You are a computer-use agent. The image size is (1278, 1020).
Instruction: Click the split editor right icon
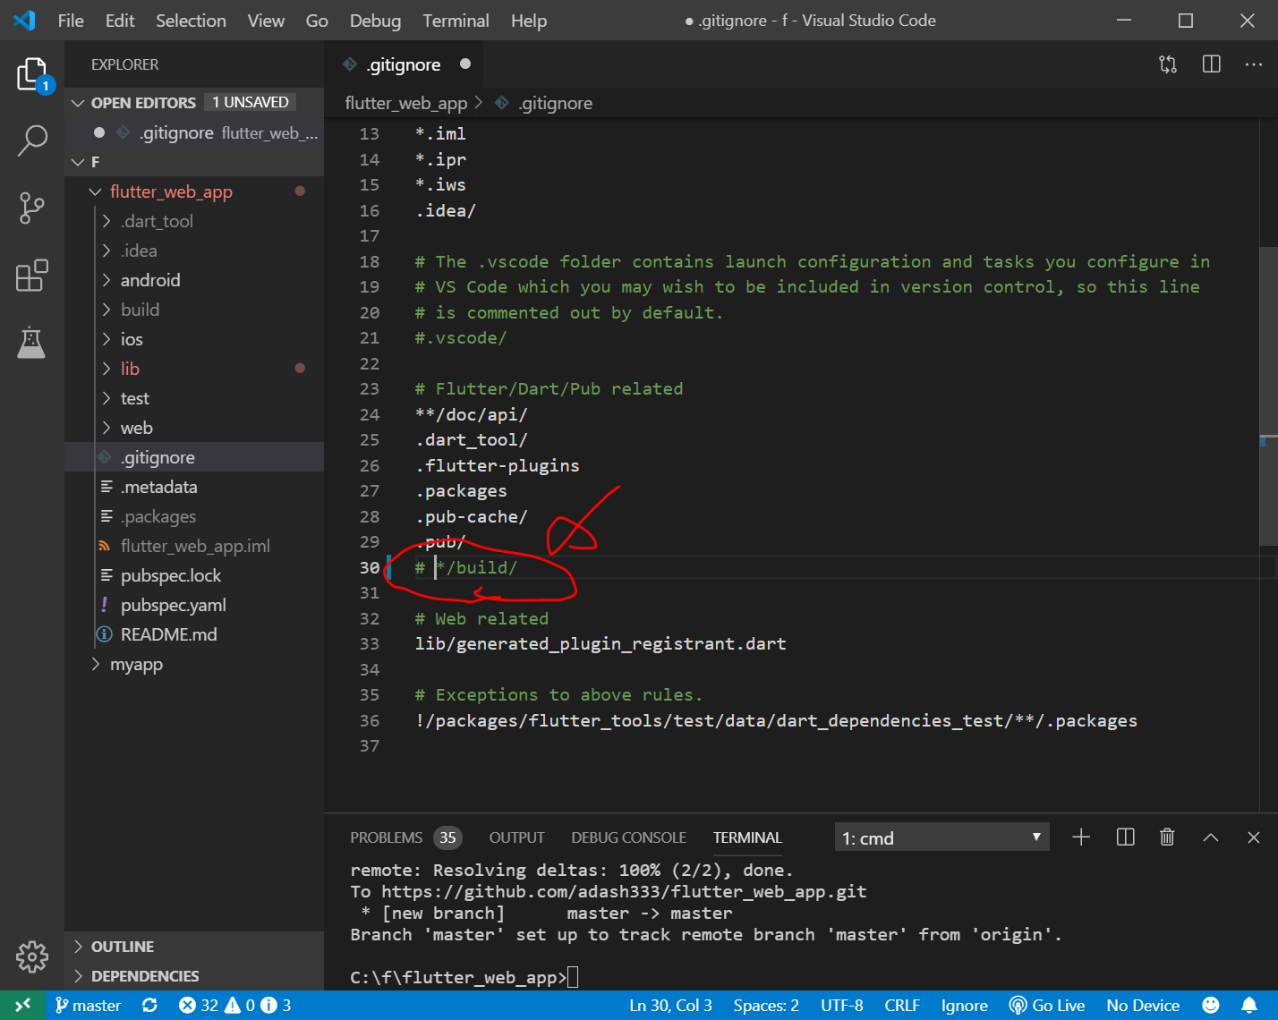[1211, 64]
